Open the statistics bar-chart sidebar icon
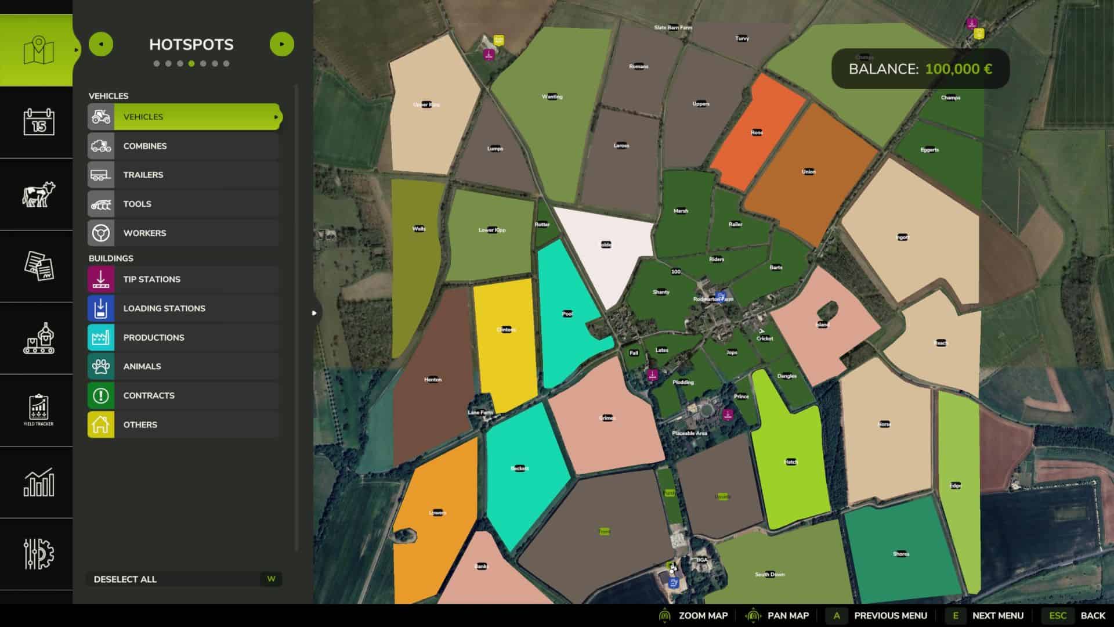The height and width of the screenshot is (627, 1114). pos(38,482)
